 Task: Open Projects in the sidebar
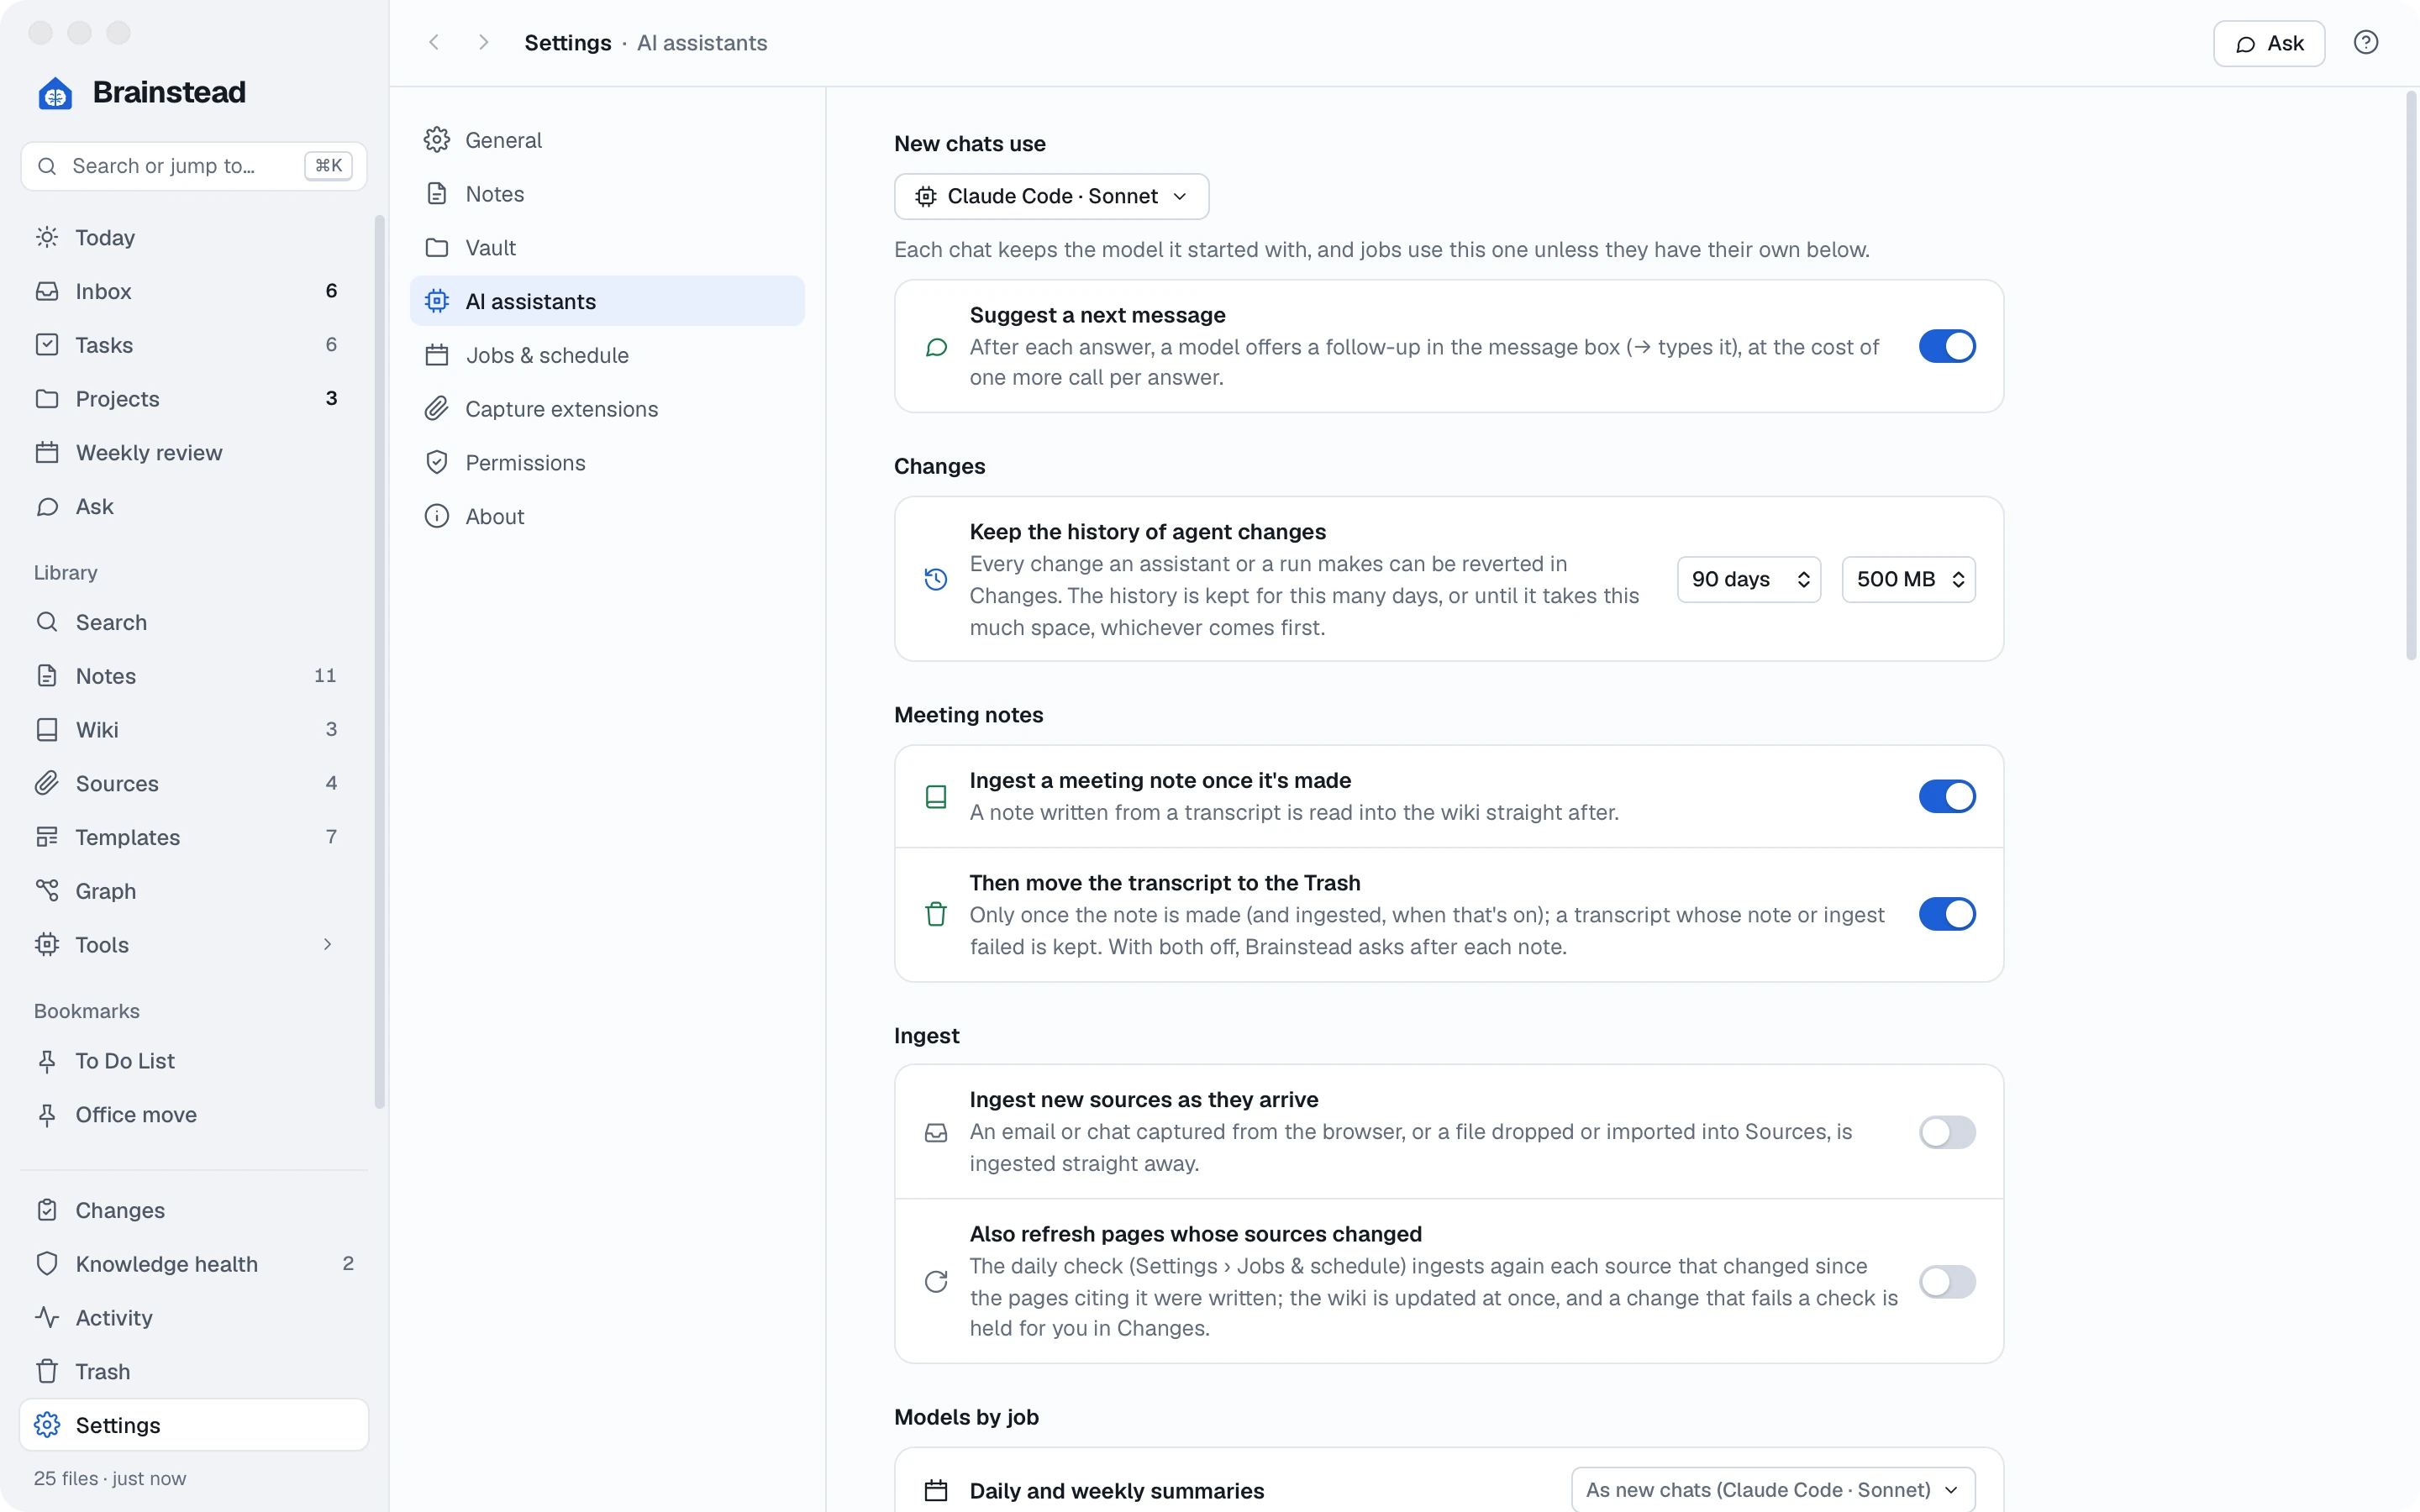(x=193, y=398)
